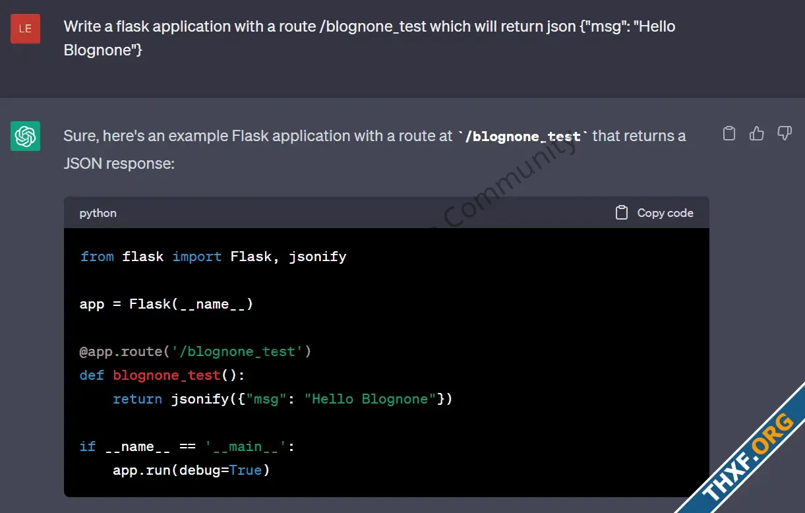The image size is (805, 513).
Task: Click the return jsonify line
Action: (282, 399)
